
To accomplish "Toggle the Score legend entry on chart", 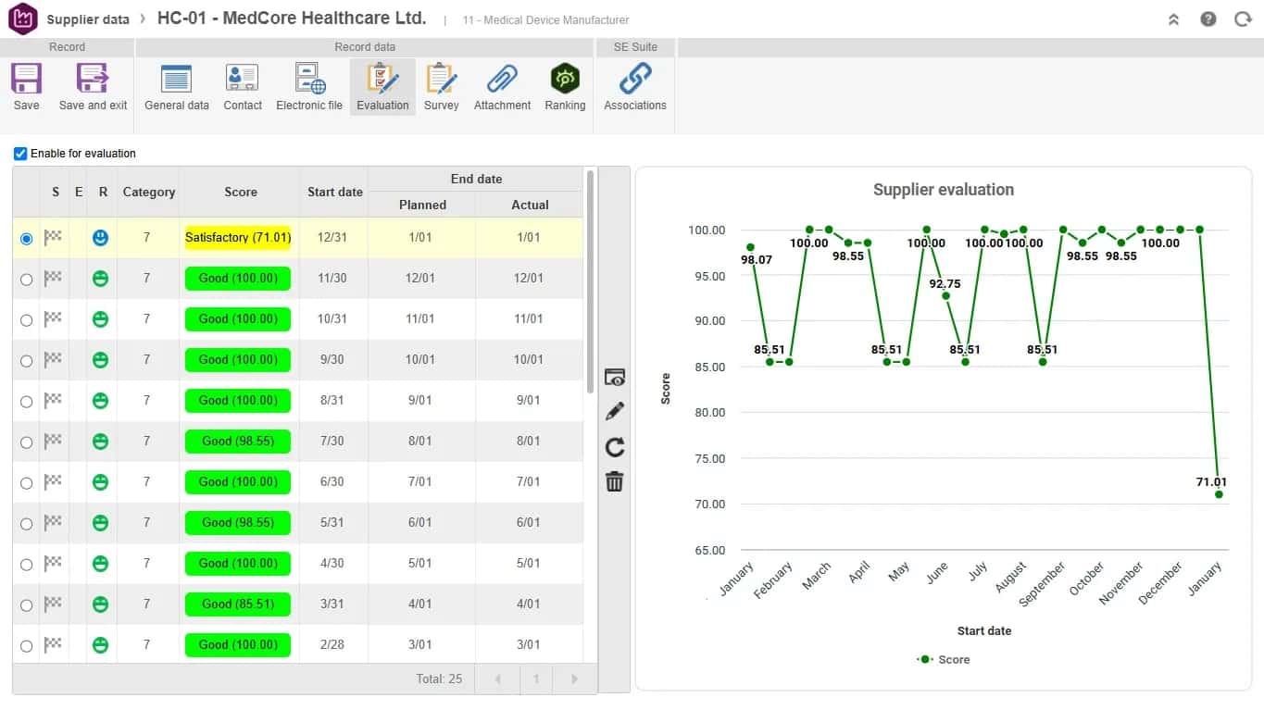I will coord(944,659).
